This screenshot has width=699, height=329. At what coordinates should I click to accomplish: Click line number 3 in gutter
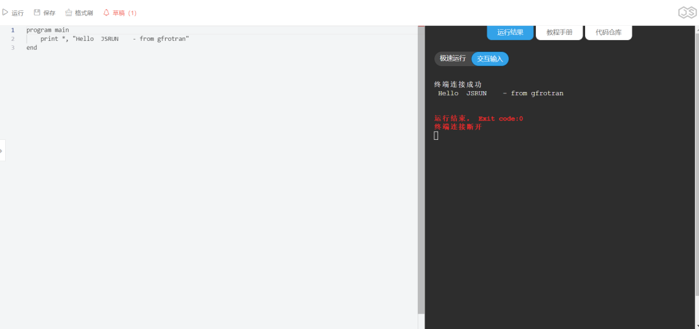coord(12,47)
